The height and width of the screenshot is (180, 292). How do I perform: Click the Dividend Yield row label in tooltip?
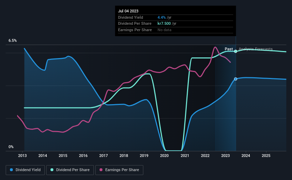[131, 17]
